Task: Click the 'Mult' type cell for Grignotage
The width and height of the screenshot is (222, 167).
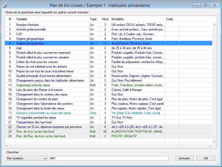Action: pos(94,85)
